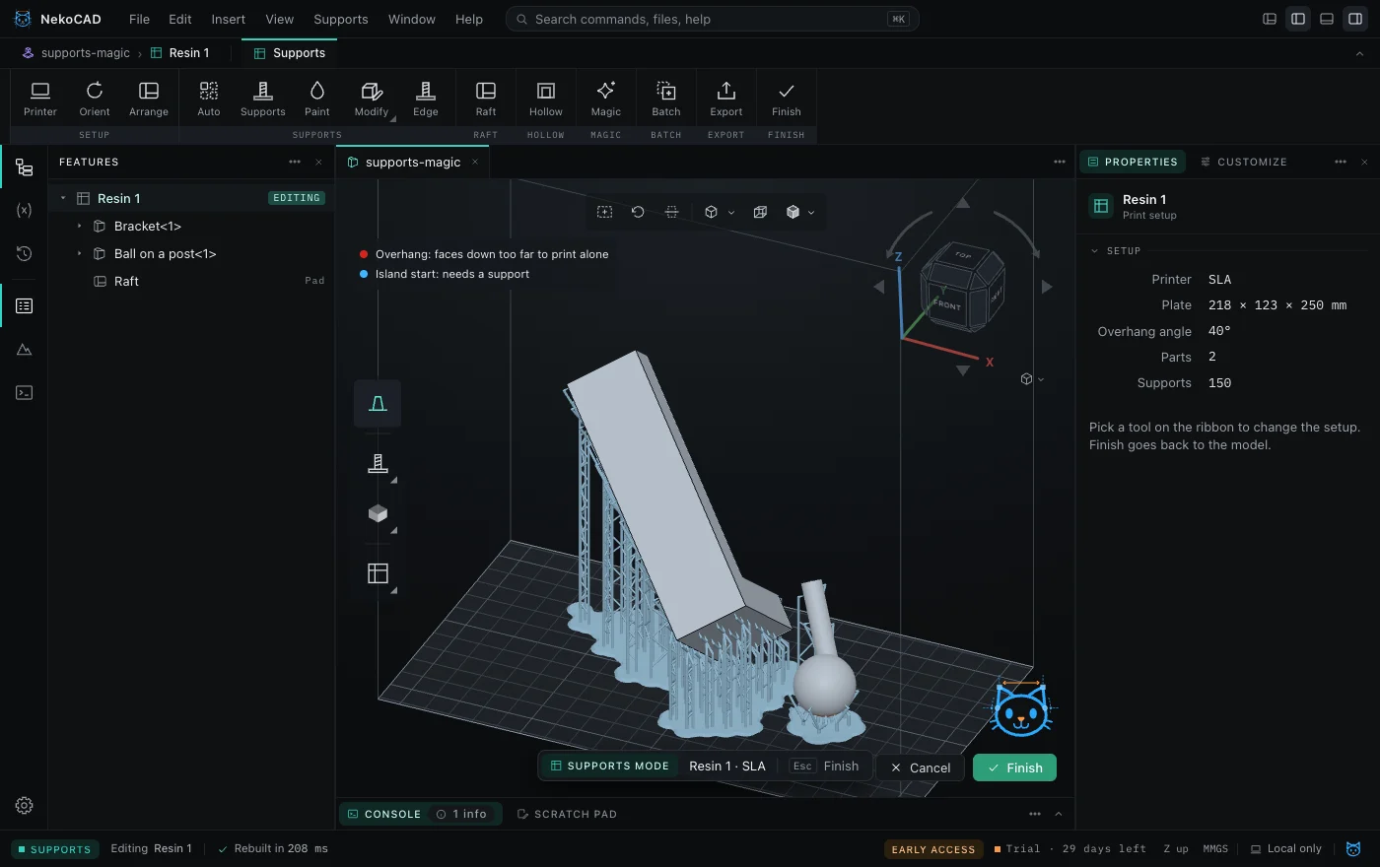The height and width of the screenshot is (867, 1380).
Task: Click the zoom-to-selection viewport icon
Action: 605,212
